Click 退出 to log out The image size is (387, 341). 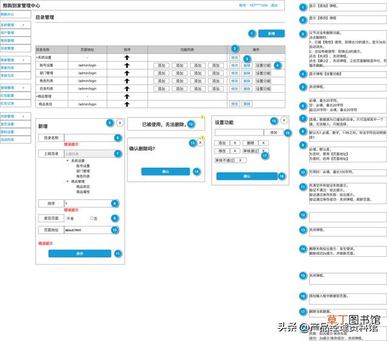point(274,5)
